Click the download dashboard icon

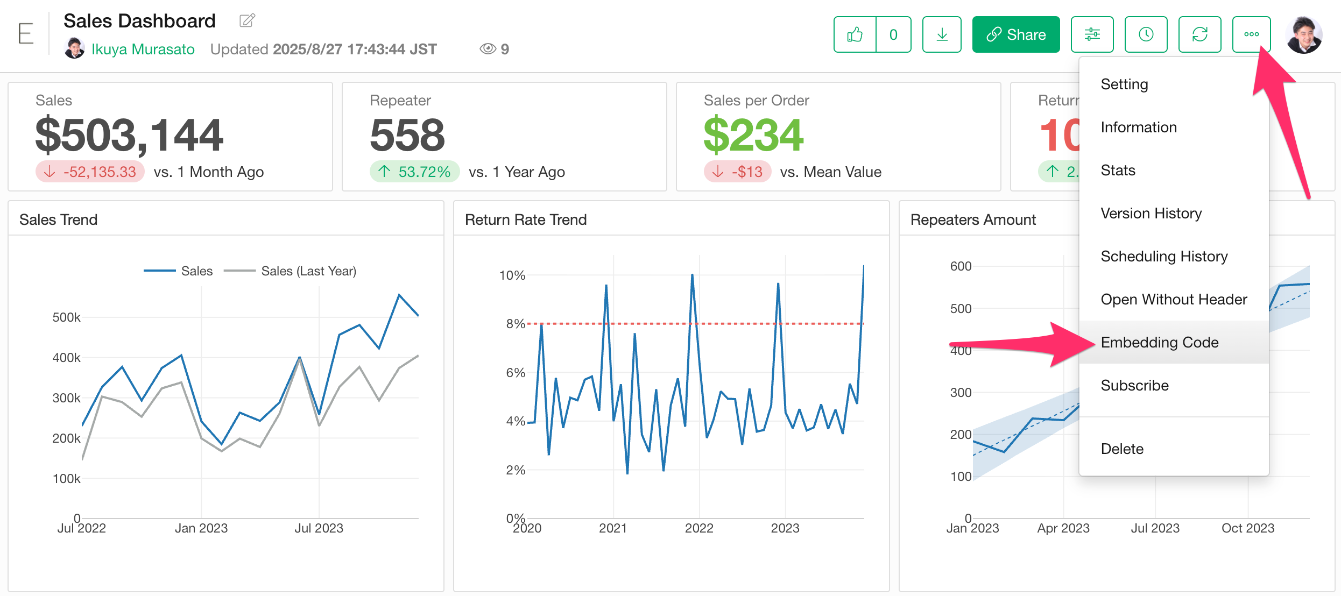[x=942, y=35]
